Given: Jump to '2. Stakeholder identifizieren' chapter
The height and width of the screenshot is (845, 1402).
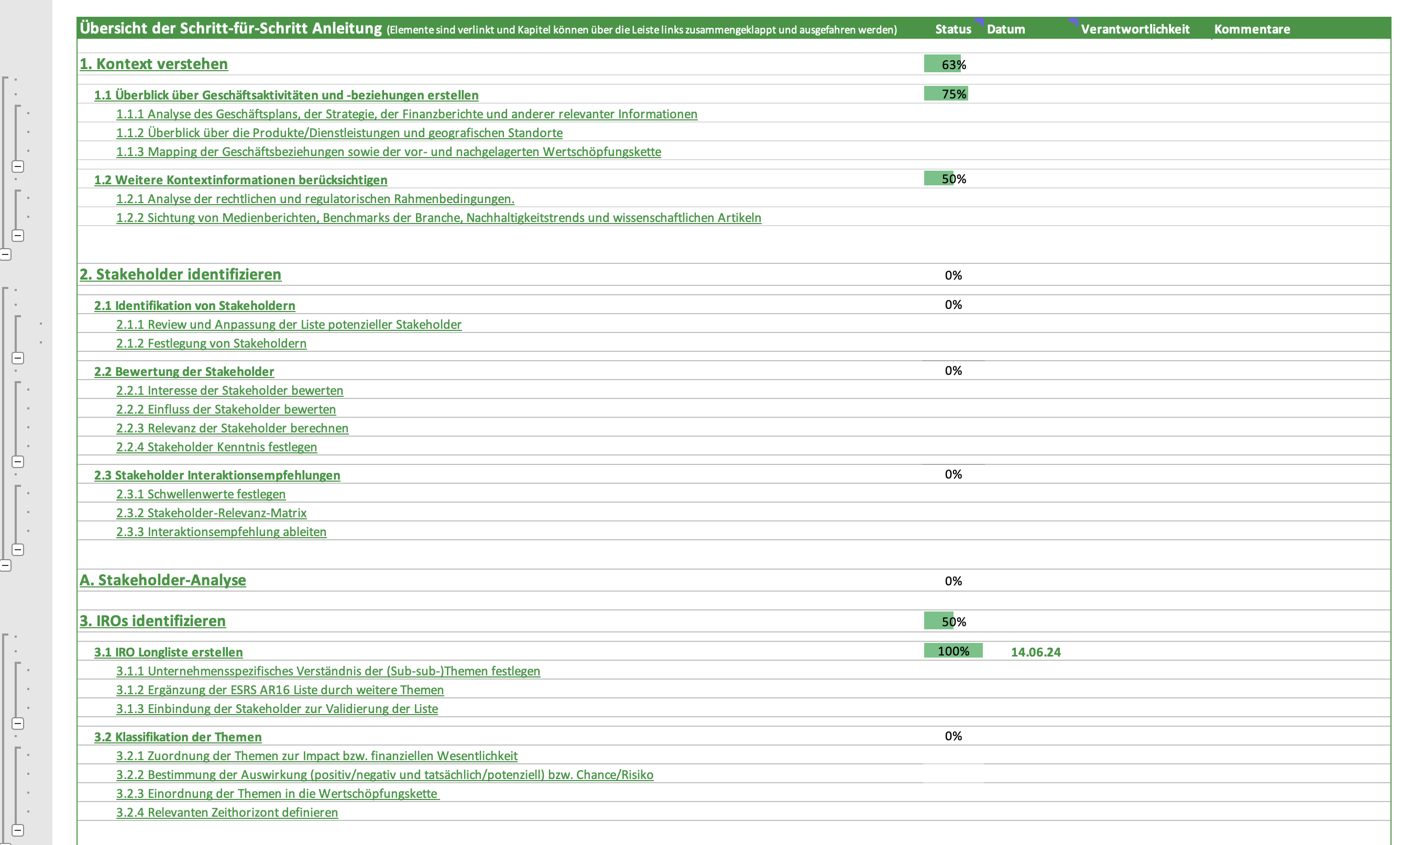Looking at the screenshot, I should tap(180, 274).
